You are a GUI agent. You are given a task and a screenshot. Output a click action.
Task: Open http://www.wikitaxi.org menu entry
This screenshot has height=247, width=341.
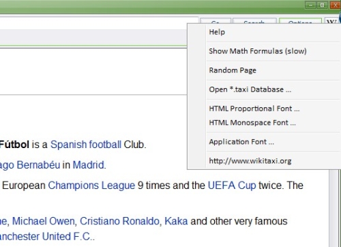point(273,161)
